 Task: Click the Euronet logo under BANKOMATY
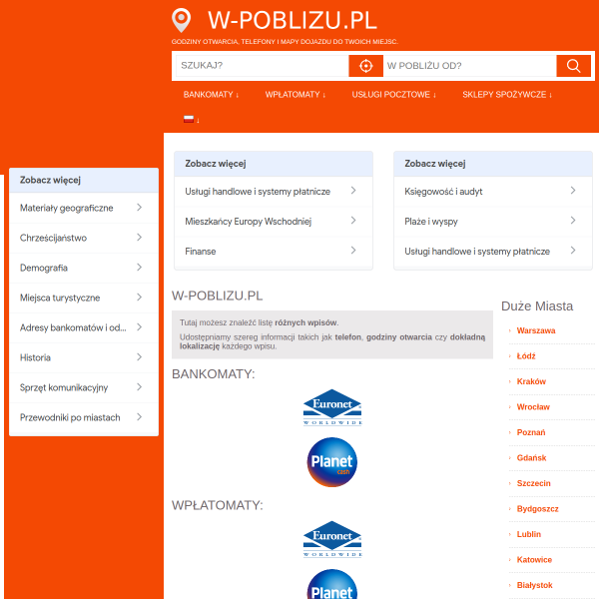pos(332,407)
